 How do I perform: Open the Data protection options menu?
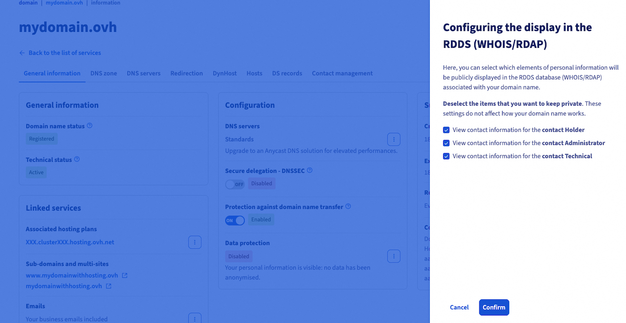(393, 256)
